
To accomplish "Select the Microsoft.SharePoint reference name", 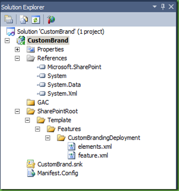I will click(75, 67).
